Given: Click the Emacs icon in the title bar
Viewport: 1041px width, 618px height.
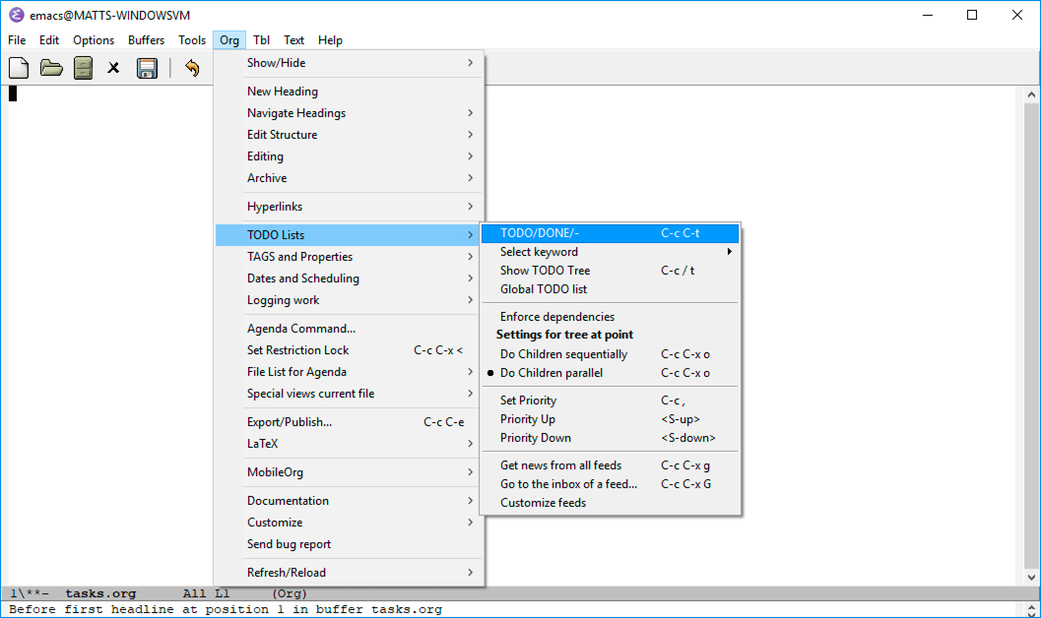Looking at the screenshot, I should click(13, 15).
